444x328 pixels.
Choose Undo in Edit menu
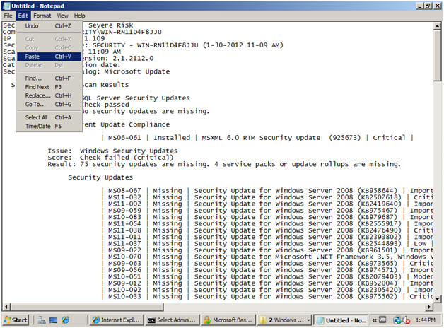[49, 26]
